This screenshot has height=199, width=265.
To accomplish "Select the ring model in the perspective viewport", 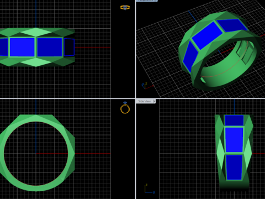I will pyautogui.click(x=220, y=51).
